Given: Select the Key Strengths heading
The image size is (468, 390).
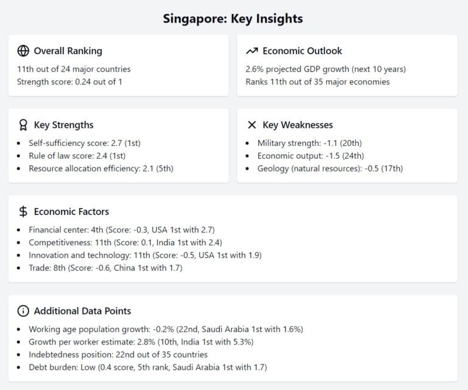Looking at the screenshot, I should (x=63, y=125).
